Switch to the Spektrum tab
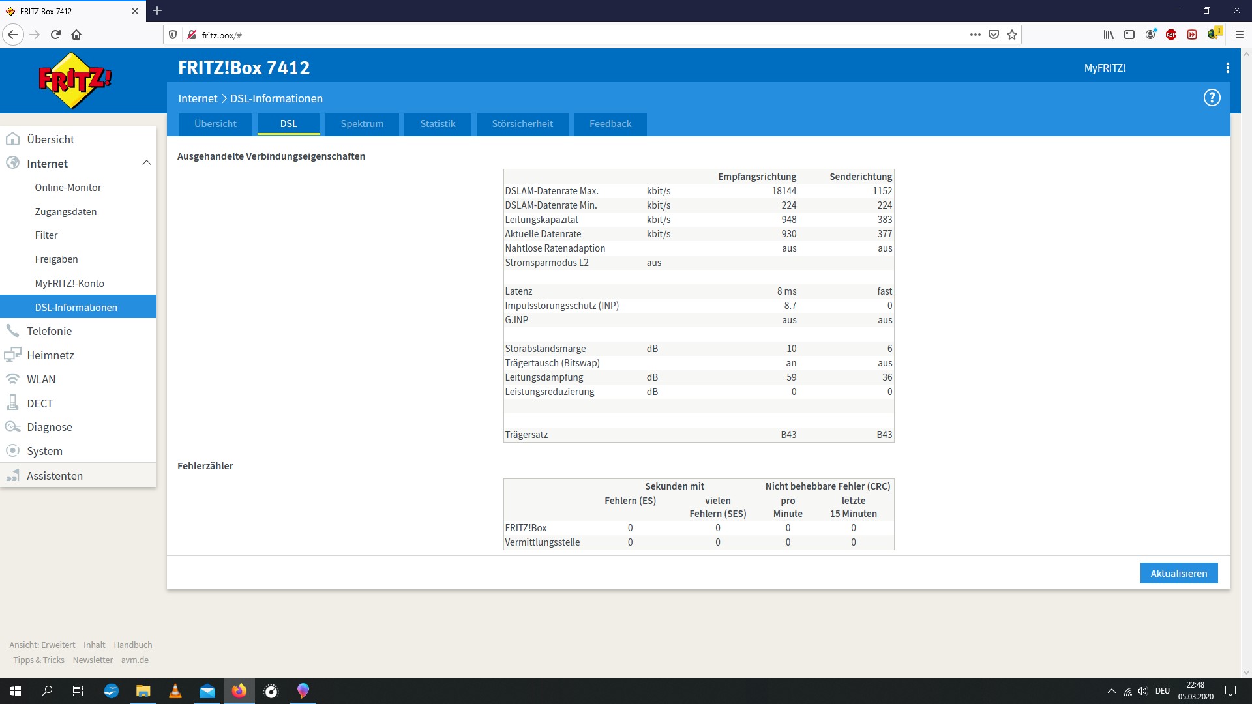The height and width of the screenshot is (704, 1252). [x=361, y=123]
